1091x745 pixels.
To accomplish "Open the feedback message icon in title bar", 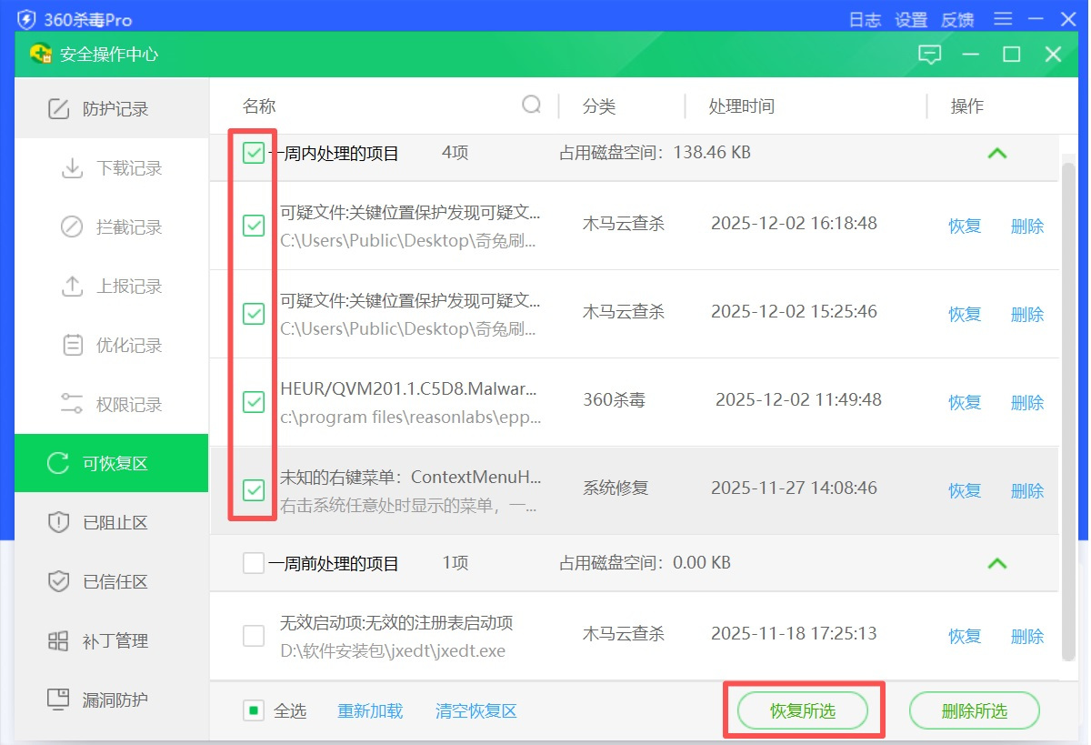I will (929, 55).
